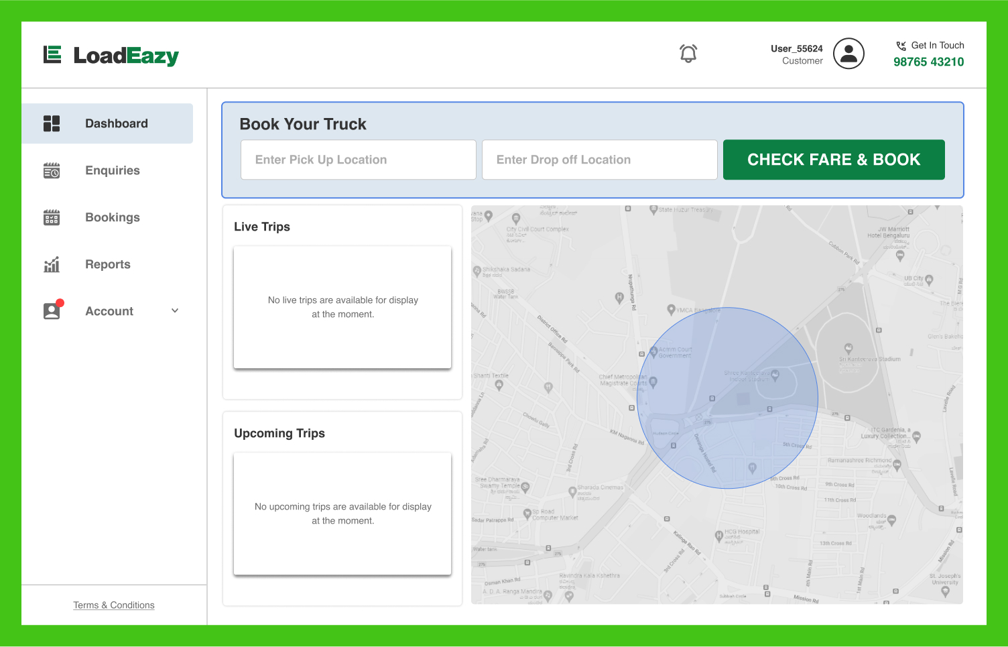The image size is (1008, 647).
Task: Select the Reports menu item
Action: pyautogui.click(x=107, y=264)
